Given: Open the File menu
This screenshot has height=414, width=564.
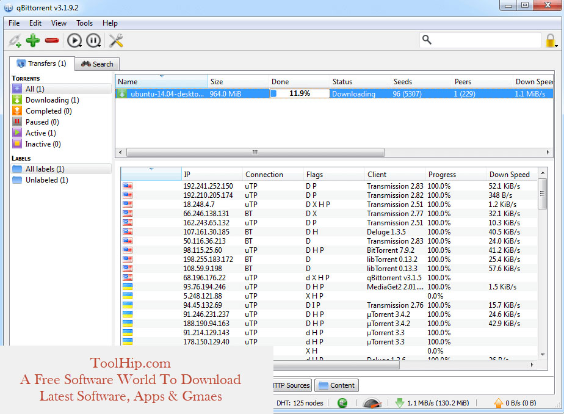Looking at the screenshot, I should pos(14,23).
